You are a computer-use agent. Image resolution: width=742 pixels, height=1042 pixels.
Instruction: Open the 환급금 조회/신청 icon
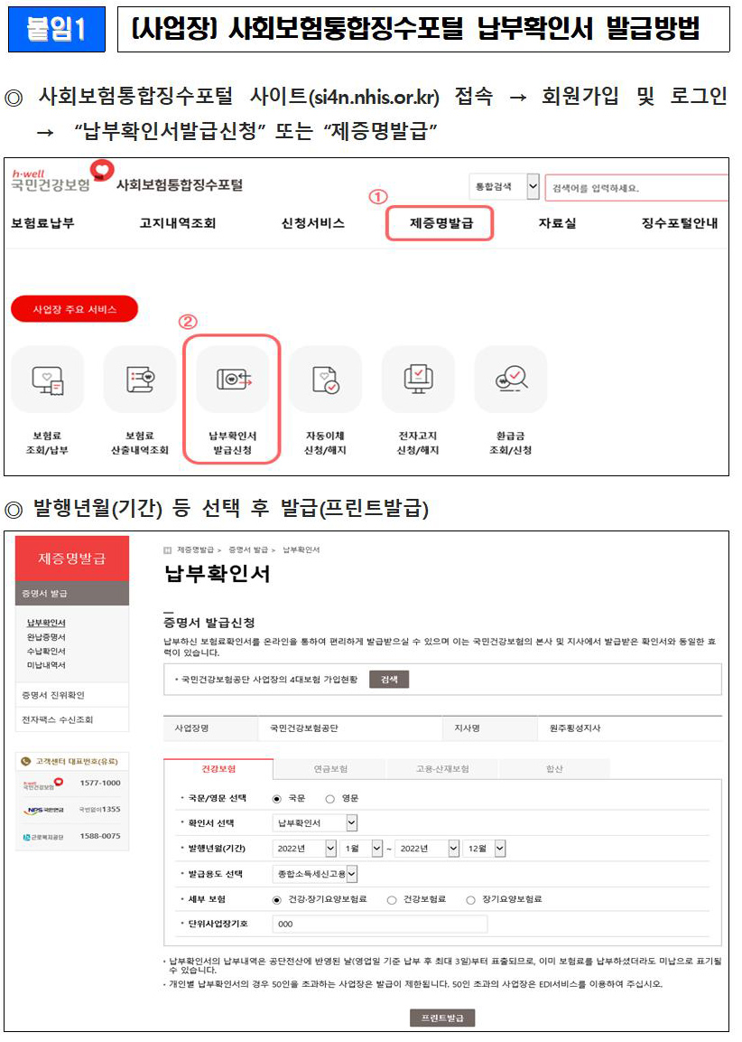pyautogui.click(x=510, y=380)
